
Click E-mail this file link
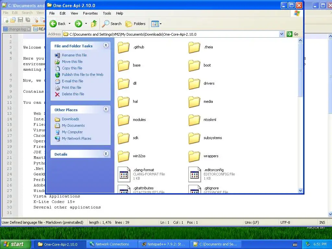(72, 81)
